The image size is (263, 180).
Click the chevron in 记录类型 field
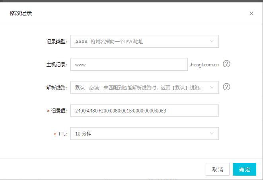click(x=212, y=41)
